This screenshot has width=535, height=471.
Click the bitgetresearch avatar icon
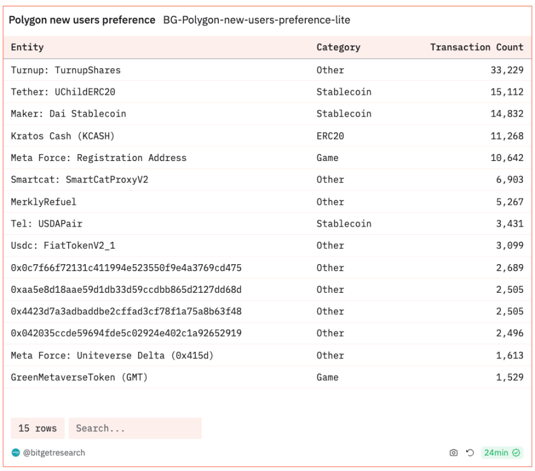[x=15, y=453]
